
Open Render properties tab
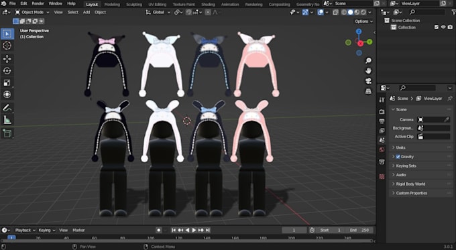[x=382, y=112]
